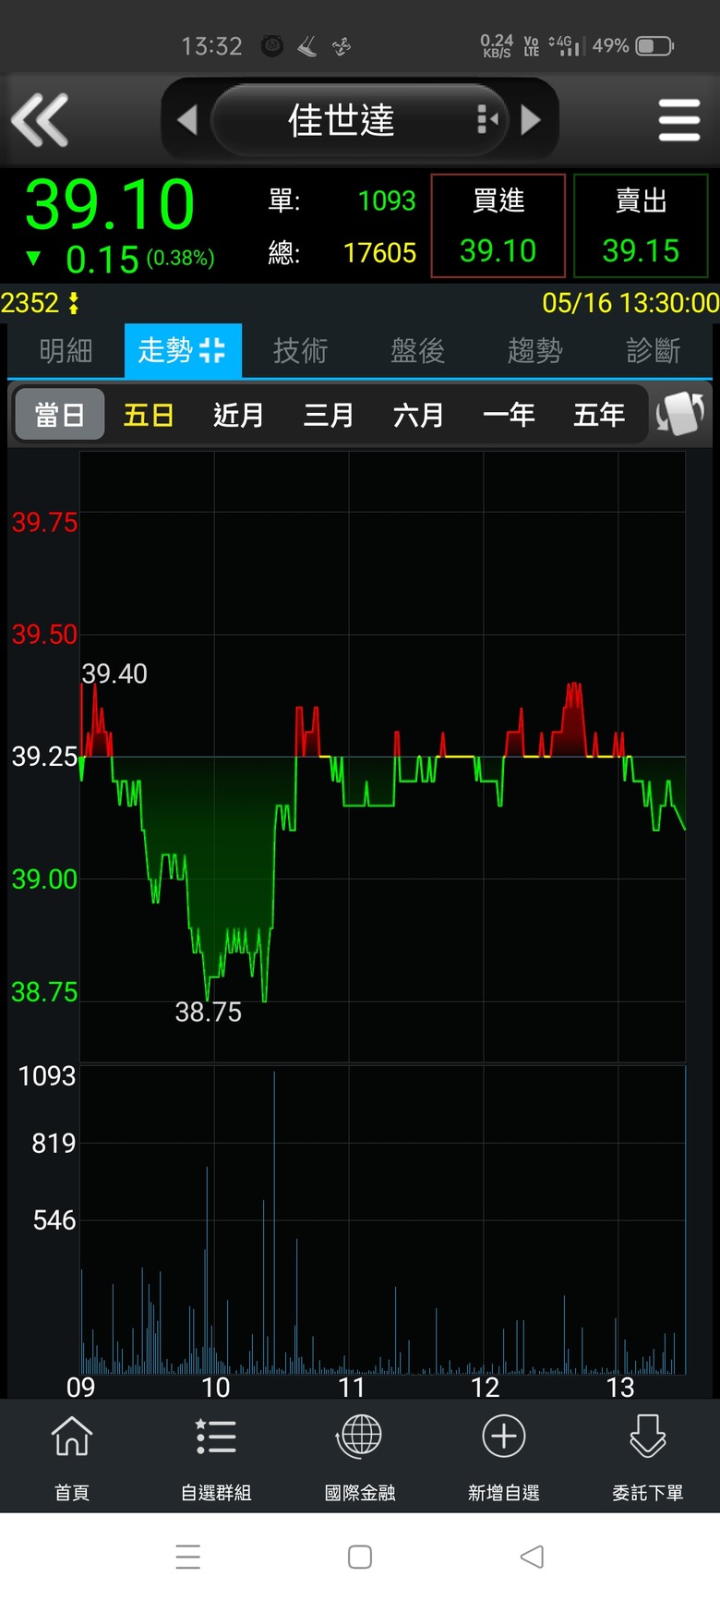Screen dimensions: 720x1601
Task: Open the hamburger menu
Action: tap(679, 120)
